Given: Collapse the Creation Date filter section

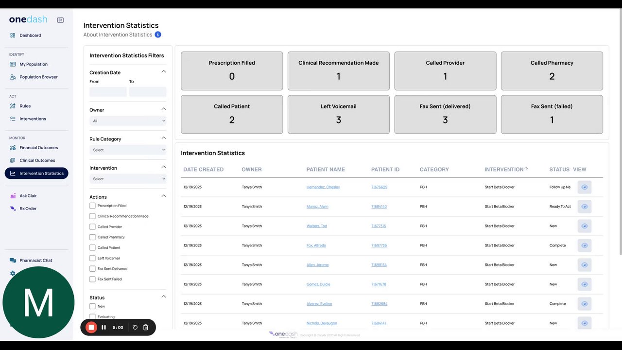Looking at the screenshot, I should pyautogui.click(x=163, y=71).
